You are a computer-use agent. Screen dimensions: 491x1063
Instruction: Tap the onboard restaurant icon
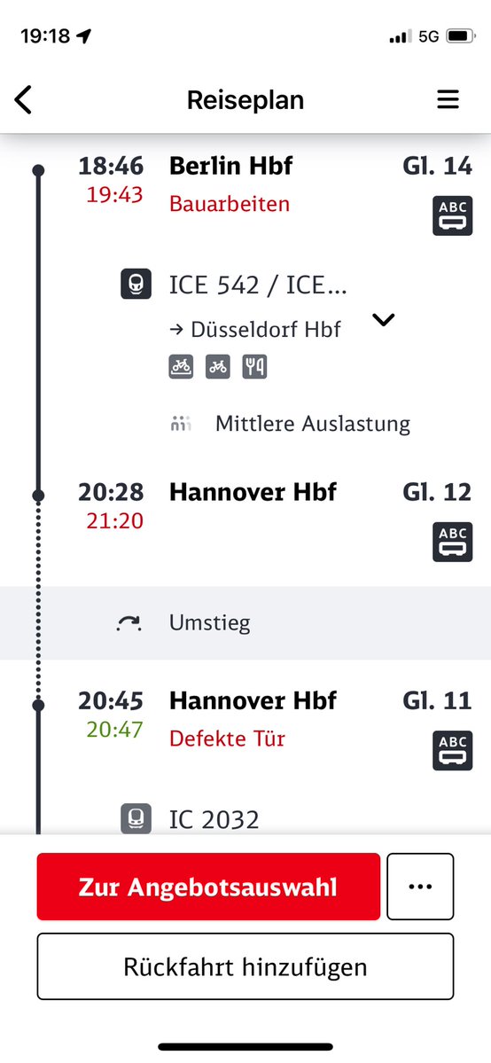(x=254, y=367)
